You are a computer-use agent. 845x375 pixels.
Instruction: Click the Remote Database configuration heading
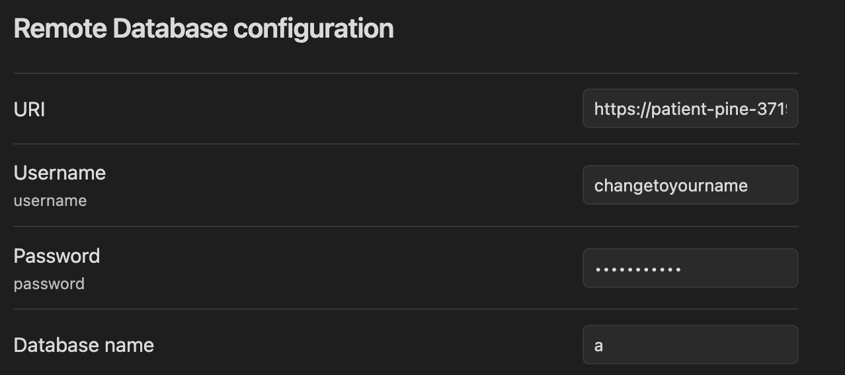pyautogui.click(x=204, y=29)
